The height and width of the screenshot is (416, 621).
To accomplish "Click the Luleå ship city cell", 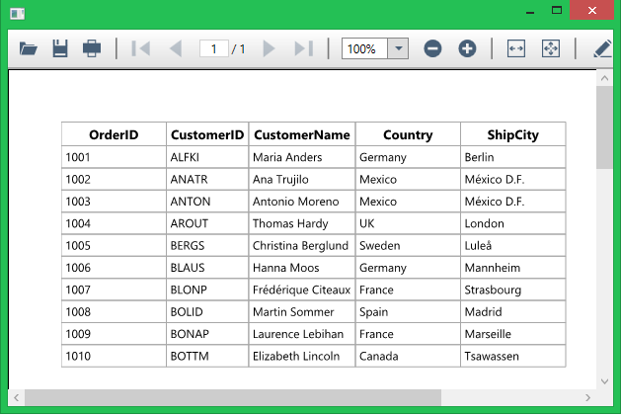I will (x=512, y=245).
